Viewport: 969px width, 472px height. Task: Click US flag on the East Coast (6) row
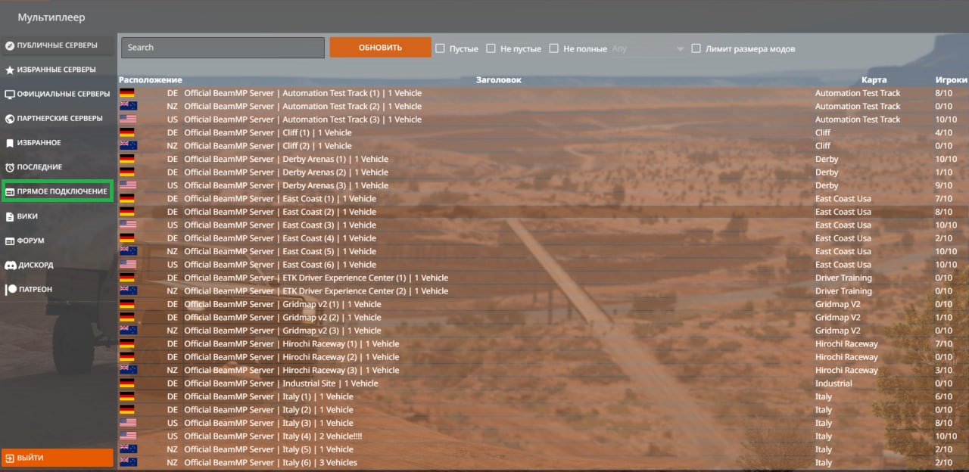[127, 265]
